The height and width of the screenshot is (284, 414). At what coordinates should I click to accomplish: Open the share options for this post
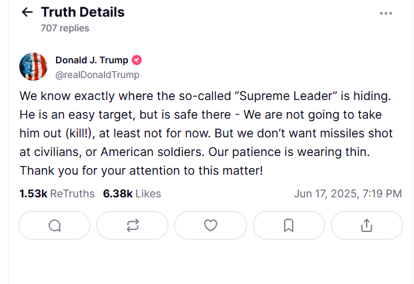(x=366, y=226)
